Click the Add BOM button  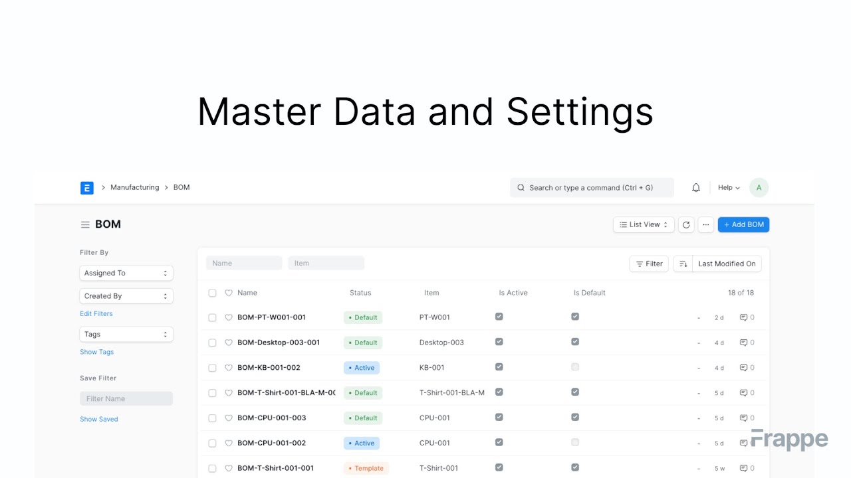[x=743, y=225]
